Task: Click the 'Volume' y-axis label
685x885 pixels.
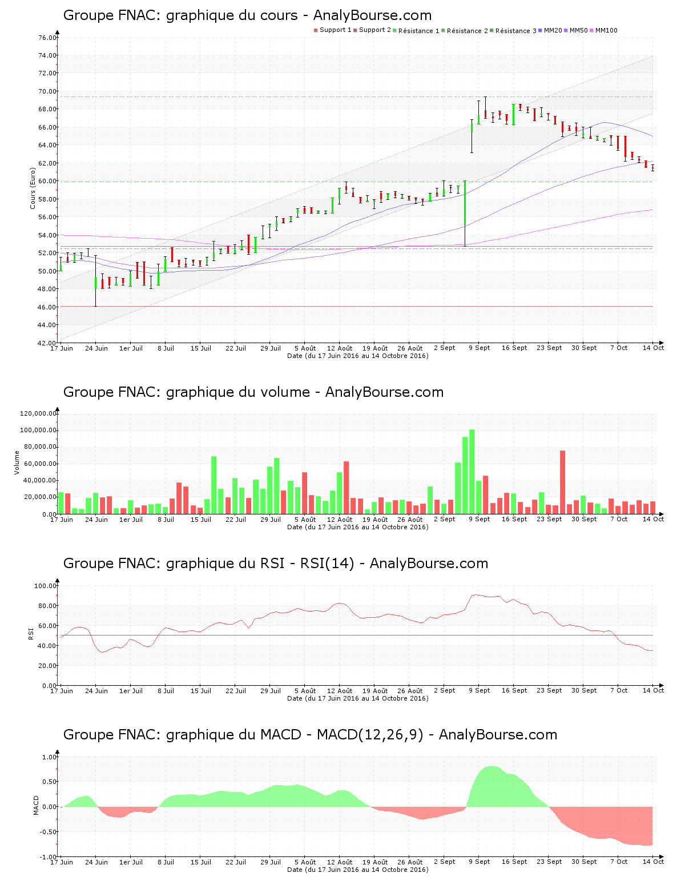Action: tap(17, 462)
